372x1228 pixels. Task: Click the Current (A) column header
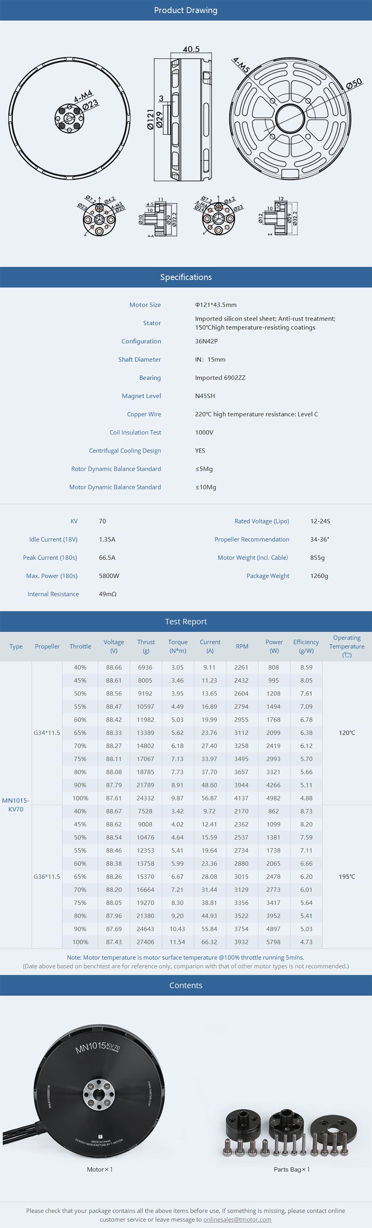coord(210,646)
